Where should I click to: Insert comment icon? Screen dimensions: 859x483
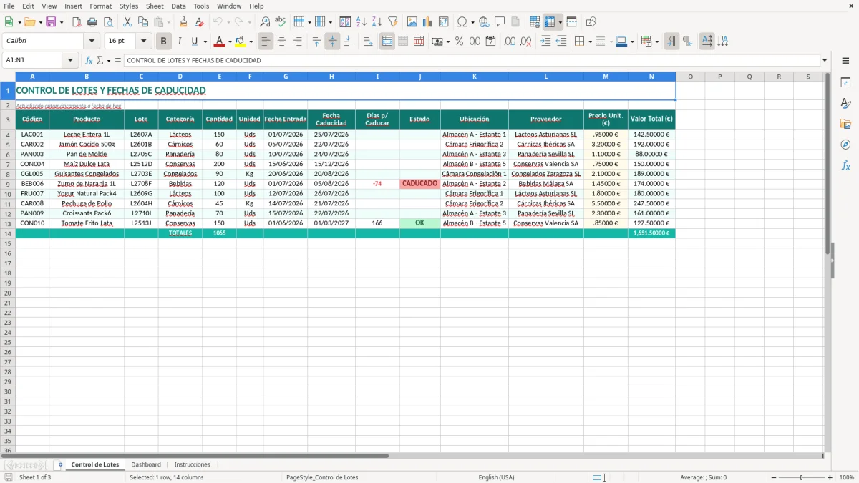pyautogui.click(x=500, y=22)
